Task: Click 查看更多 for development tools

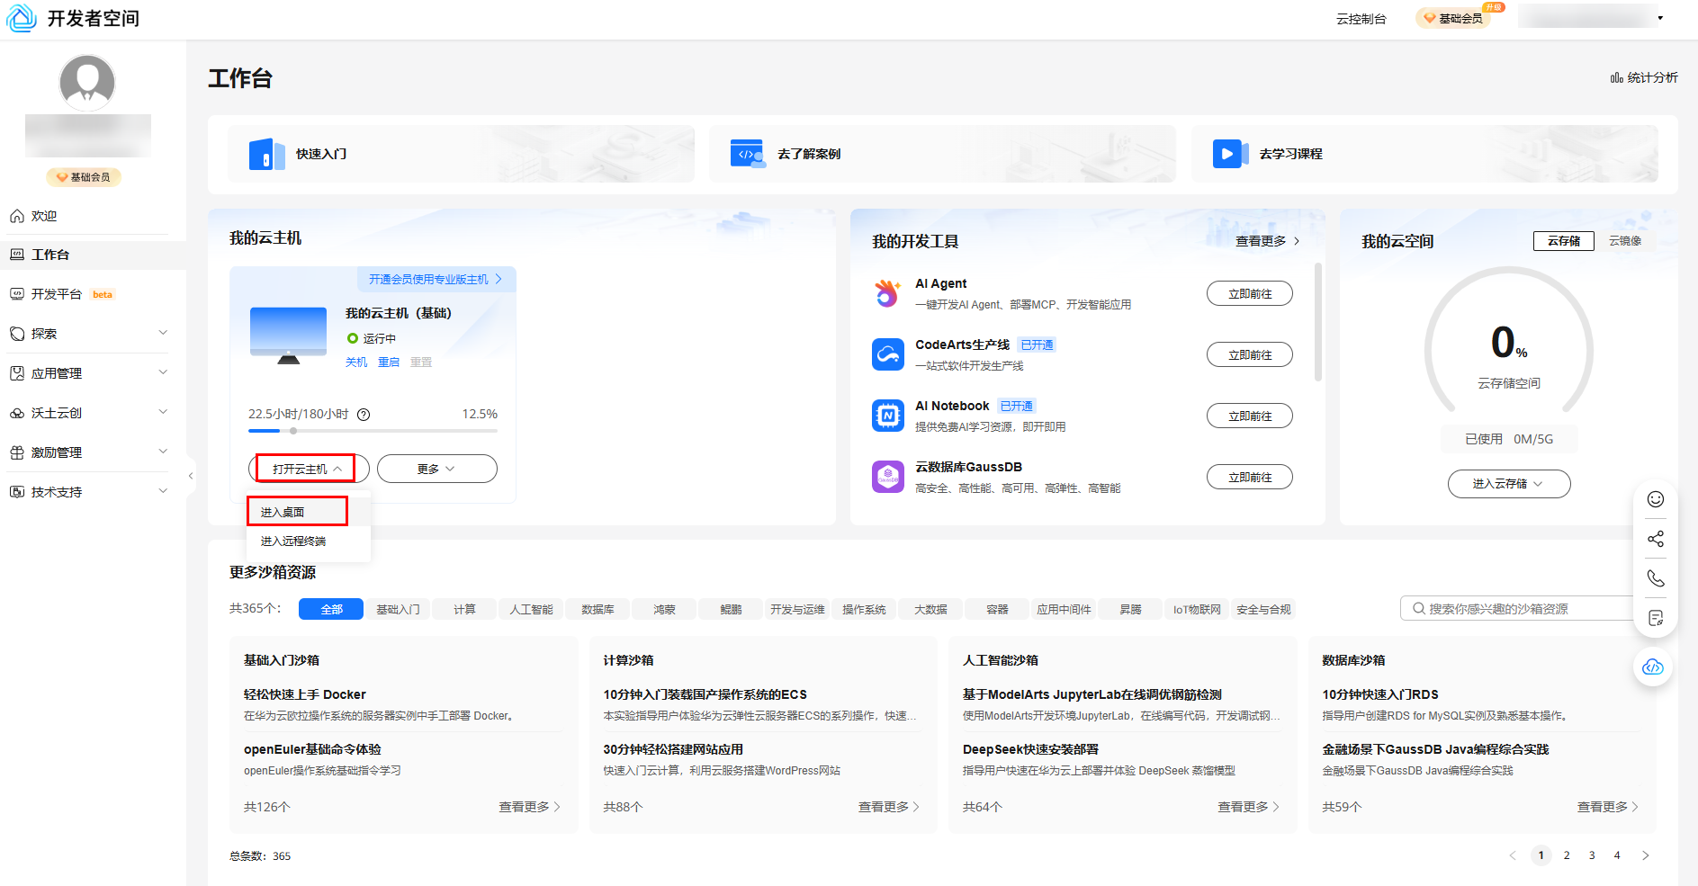Action: coord(1267,241)
